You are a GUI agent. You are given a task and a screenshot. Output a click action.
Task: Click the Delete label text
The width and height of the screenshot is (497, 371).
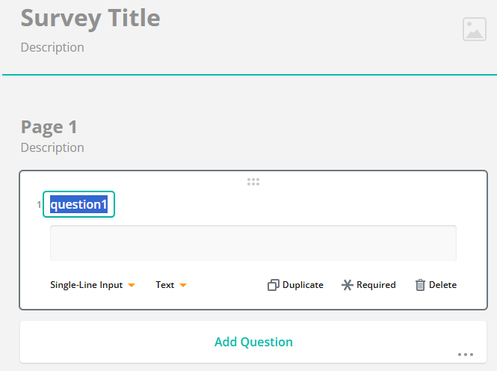coord(442,285)
